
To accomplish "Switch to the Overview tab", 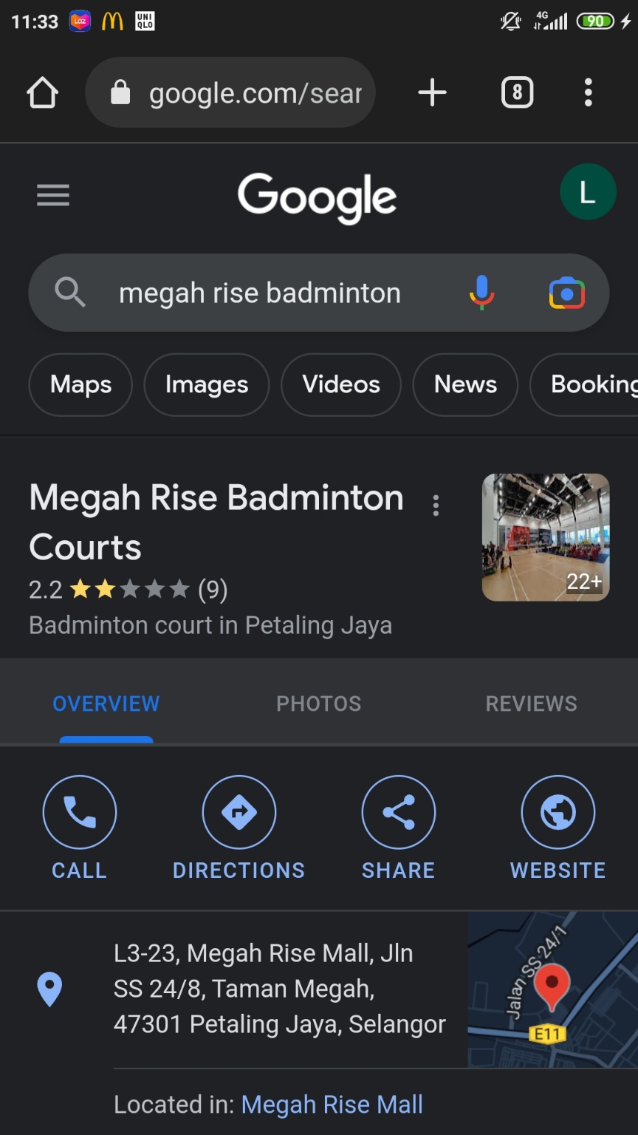I will tap(106, 703).
